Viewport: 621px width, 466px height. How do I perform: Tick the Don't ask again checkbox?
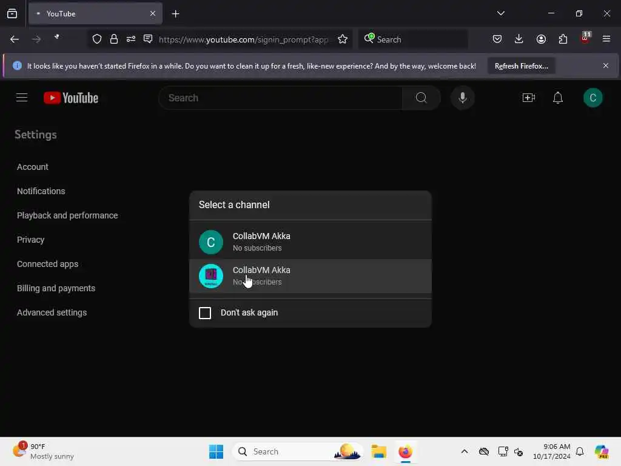pos(205,312)
